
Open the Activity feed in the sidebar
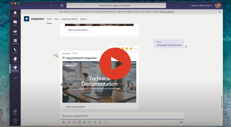[x=15, y=14]
